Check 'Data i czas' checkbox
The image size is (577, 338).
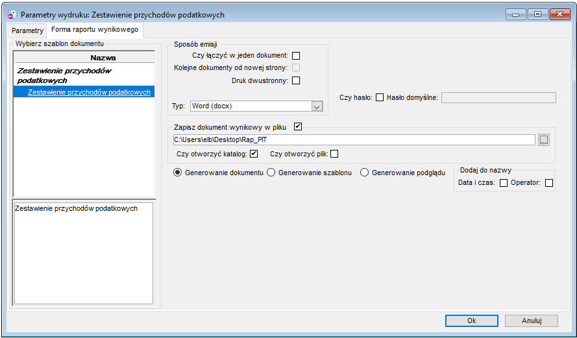coord(504,183)
